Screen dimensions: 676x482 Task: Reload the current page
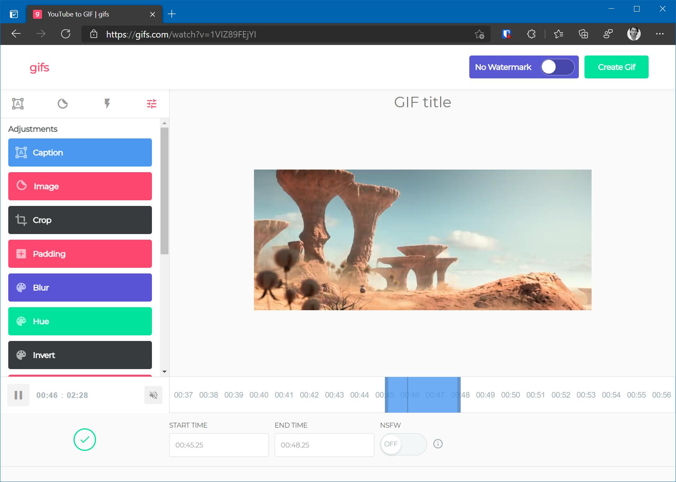click(66, 34)
